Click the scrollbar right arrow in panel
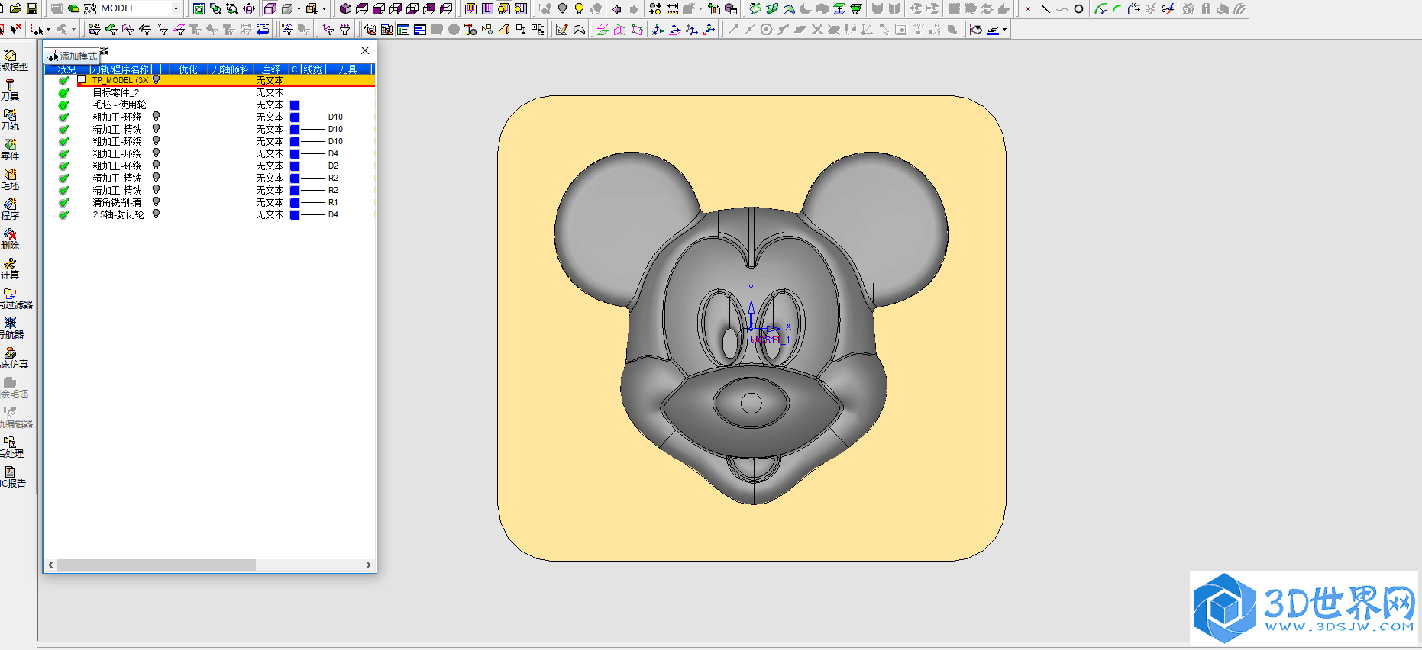 coord(369,565)
